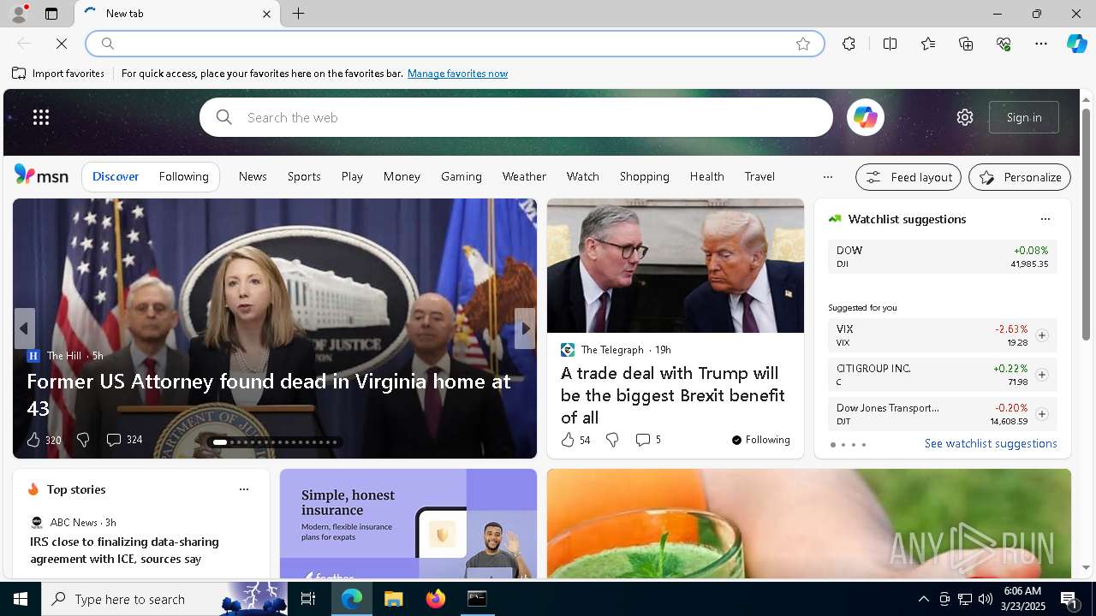Viewport: 1096px width, 616px height.
Task: Open the Edge profile icon
Action: pos(18,14)
